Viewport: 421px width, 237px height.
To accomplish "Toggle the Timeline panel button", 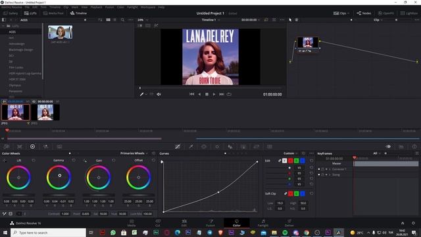I will point(78,13).
